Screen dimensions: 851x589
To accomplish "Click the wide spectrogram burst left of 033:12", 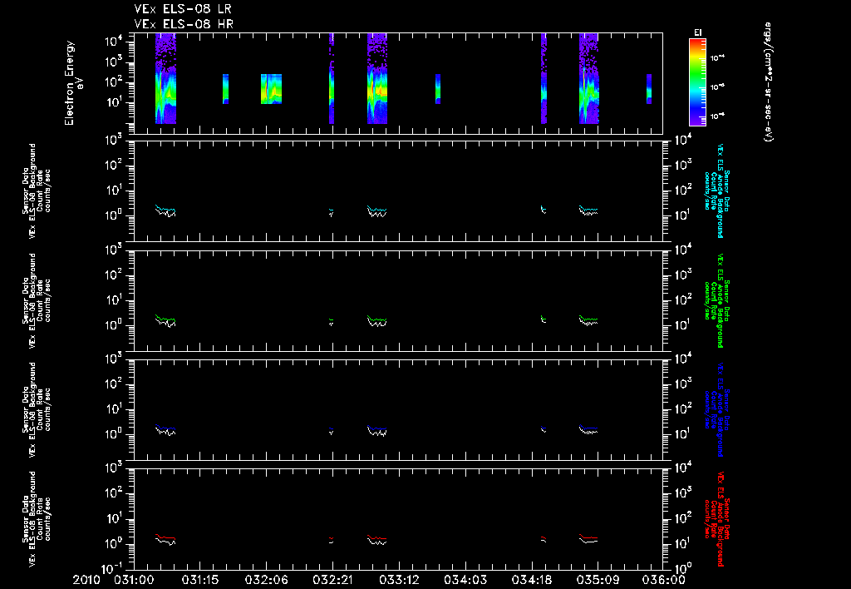I will (377, 79).
